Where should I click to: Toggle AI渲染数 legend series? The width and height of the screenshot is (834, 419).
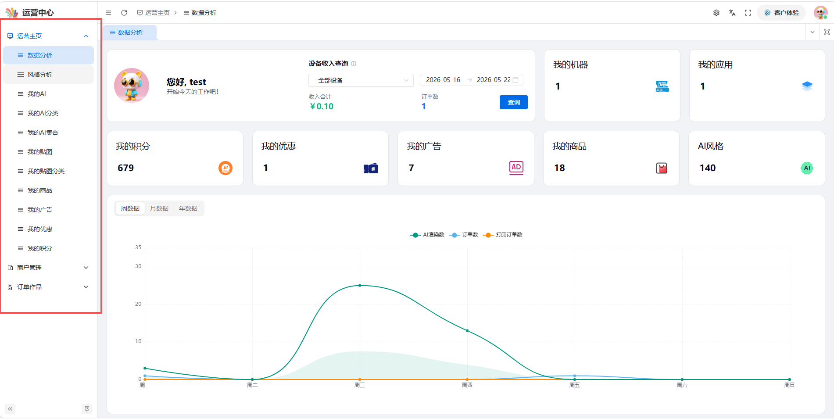click(427, 235)
